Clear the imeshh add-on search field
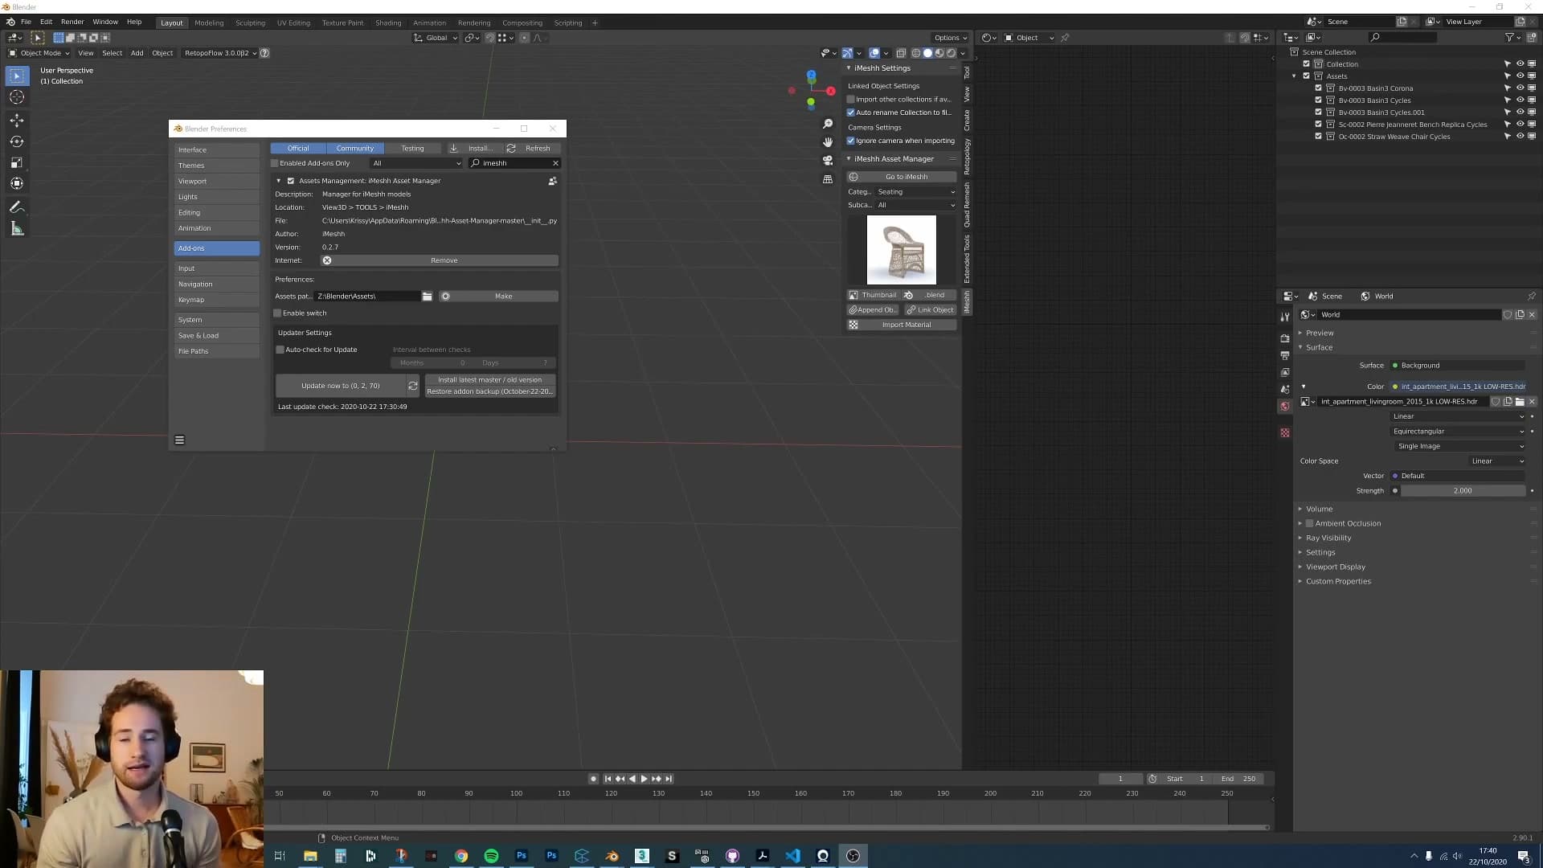 click(555, 163)
